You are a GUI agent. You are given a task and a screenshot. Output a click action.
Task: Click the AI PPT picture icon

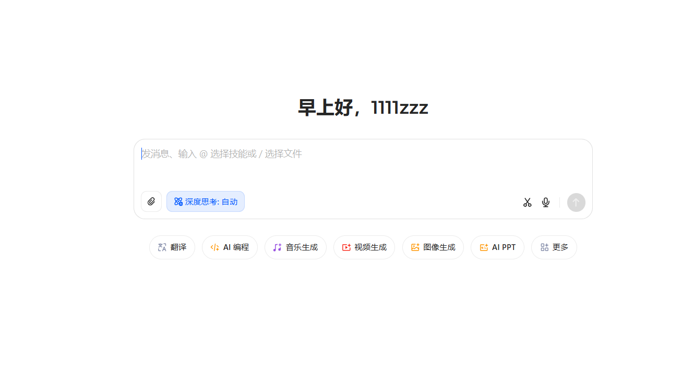click(484, 247)
